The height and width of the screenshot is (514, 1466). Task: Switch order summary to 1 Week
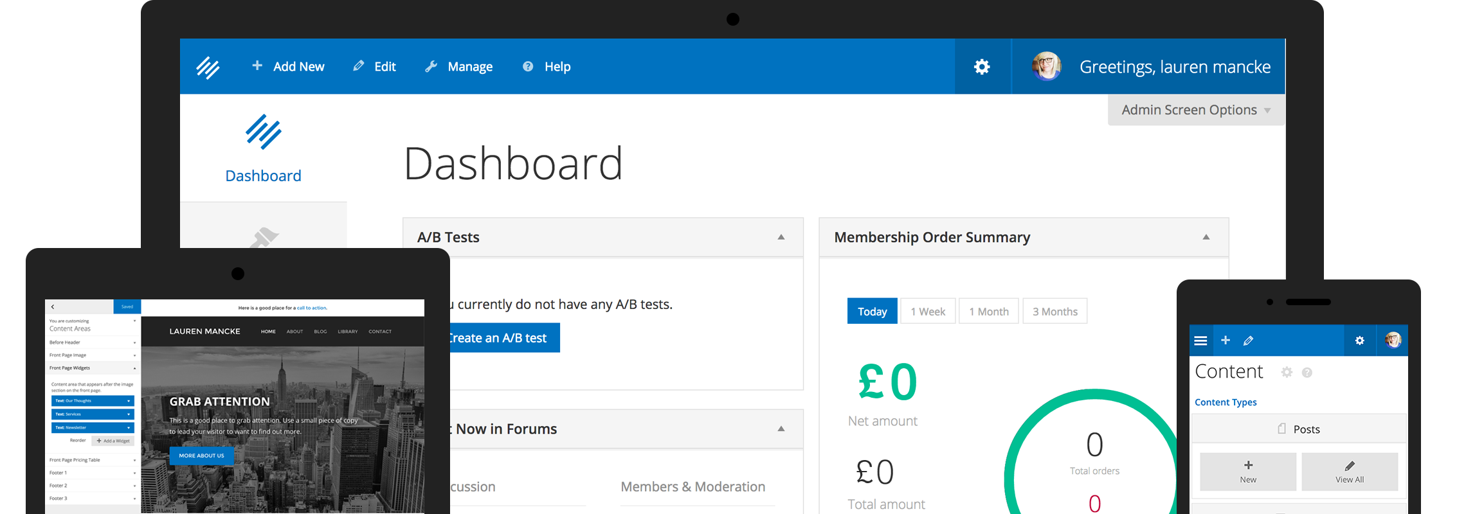coord(928,311)
